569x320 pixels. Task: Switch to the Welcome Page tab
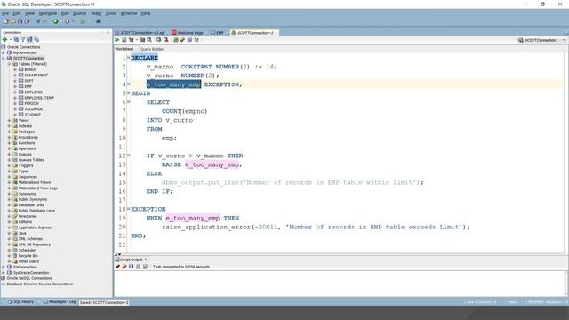tap(188, 33)
